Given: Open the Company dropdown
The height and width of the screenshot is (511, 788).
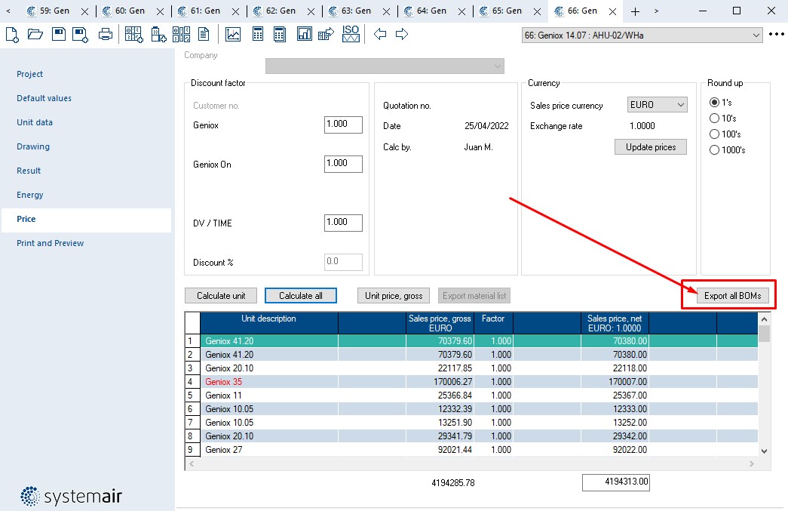Looking at the screenshot, I should pos(385,66).
